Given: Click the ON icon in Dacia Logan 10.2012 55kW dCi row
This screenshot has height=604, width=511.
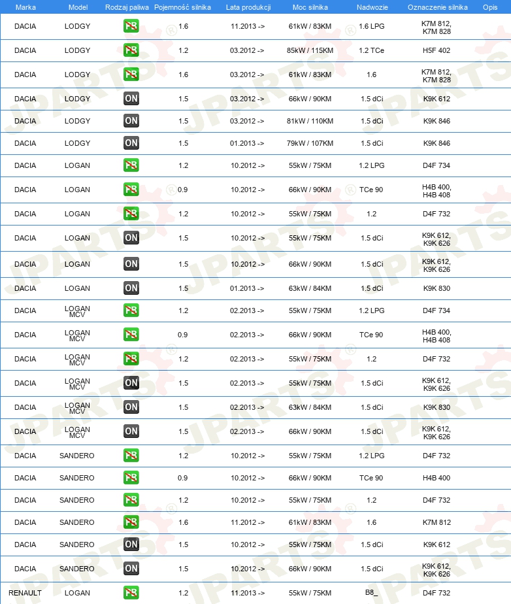Looking at the screenshot, I should [131, 238].
